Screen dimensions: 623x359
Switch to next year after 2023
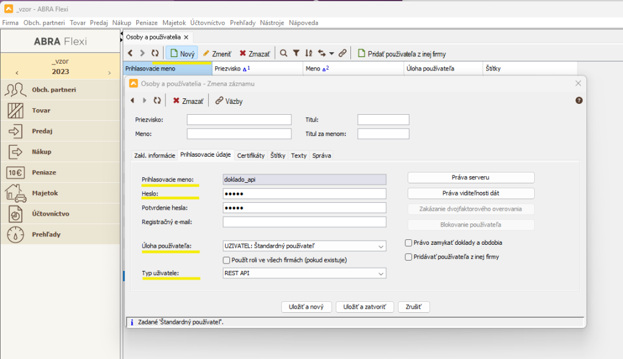click(x=110, y=73)
